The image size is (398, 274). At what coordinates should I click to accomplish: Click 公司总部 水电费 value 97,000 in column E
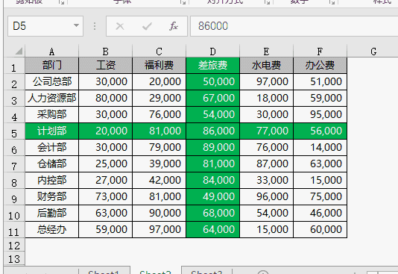[267, 82]
